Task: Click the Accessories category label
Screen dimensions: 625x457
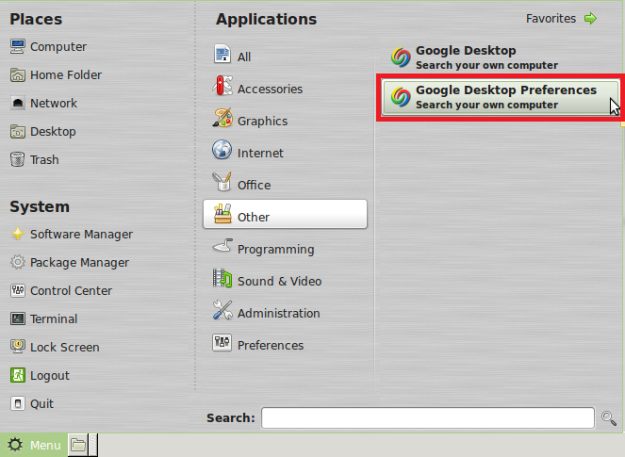Action: 270,89
